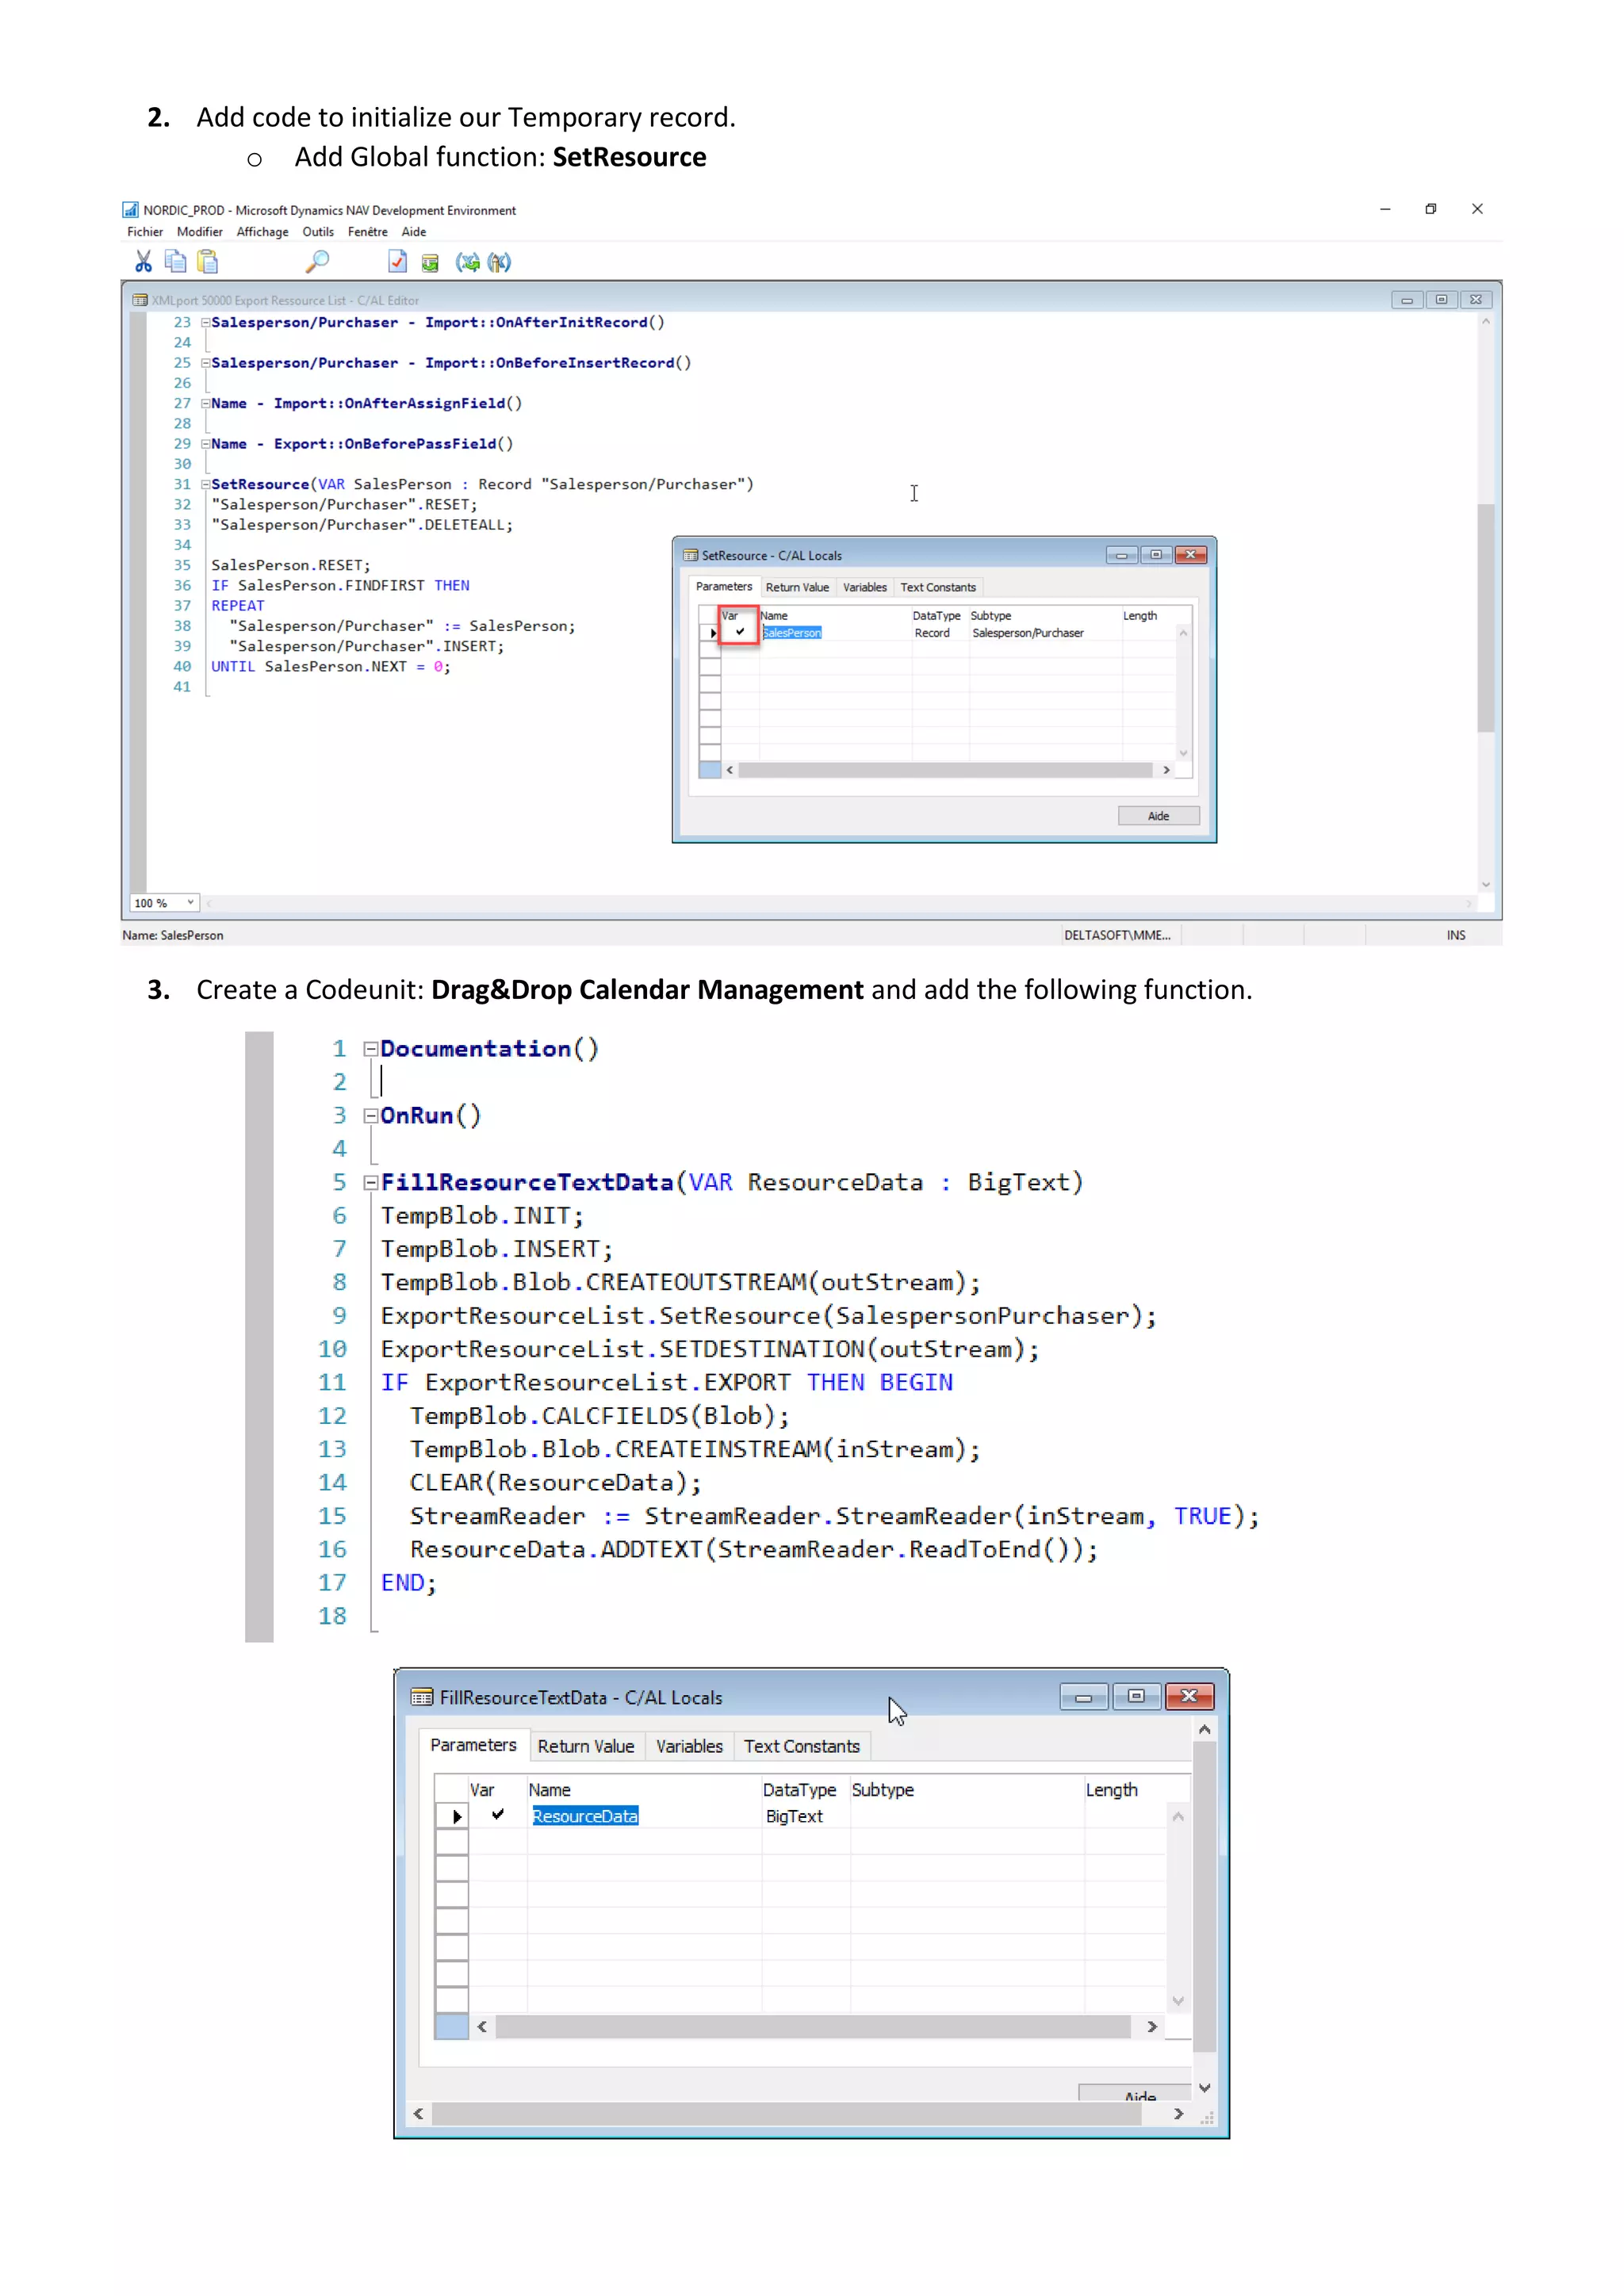Image resolution: width=1624 pixels, height=2296 pixels.
Task: Select Parameters tab in SetResource Locals
Action: point(724,586)
